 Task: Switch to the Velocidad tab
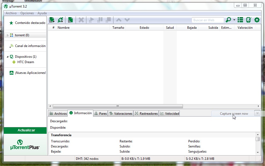click(169, 114)
